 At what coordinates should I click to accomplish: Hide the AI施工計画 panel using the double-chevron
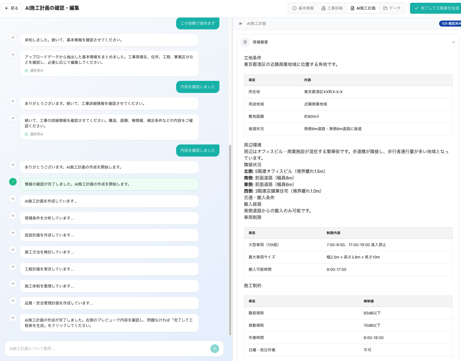(241, 23)
